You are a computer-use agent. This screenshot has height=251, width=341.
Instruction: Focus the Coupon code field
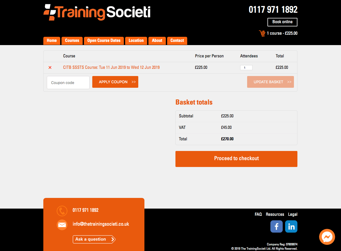point(68,83)
